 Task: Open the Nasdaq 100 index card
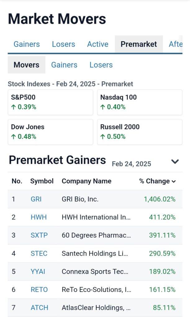point(140,102)
